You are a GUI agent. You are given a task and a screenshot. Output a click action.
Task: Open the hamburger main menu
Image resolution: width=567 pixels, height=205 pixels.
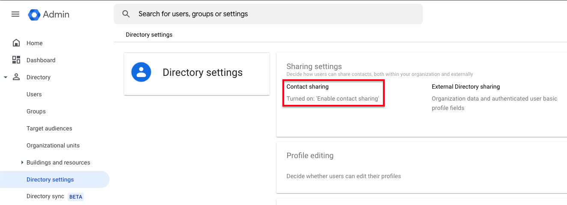click(x=15, y=14)
